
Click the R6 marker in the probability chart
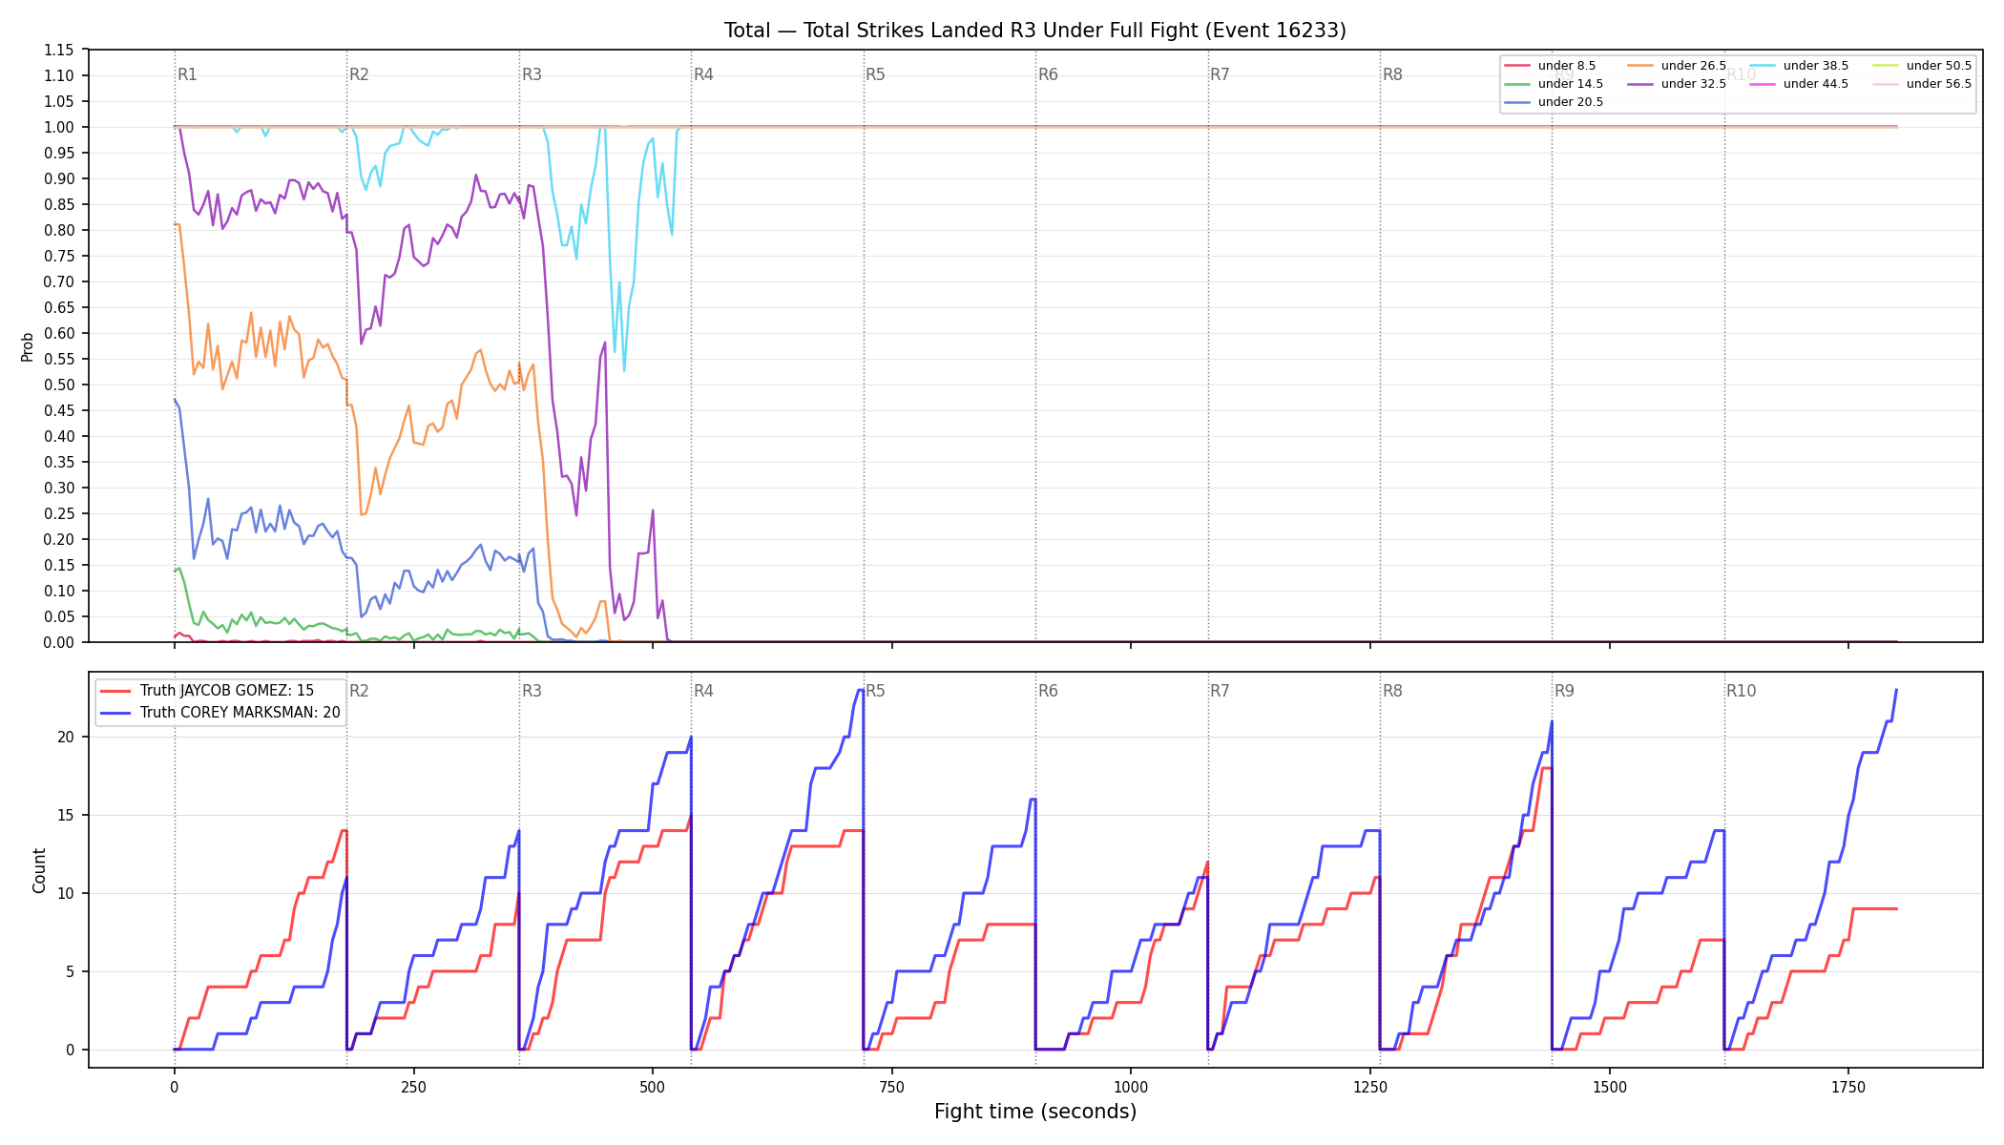pos(1048,74)
